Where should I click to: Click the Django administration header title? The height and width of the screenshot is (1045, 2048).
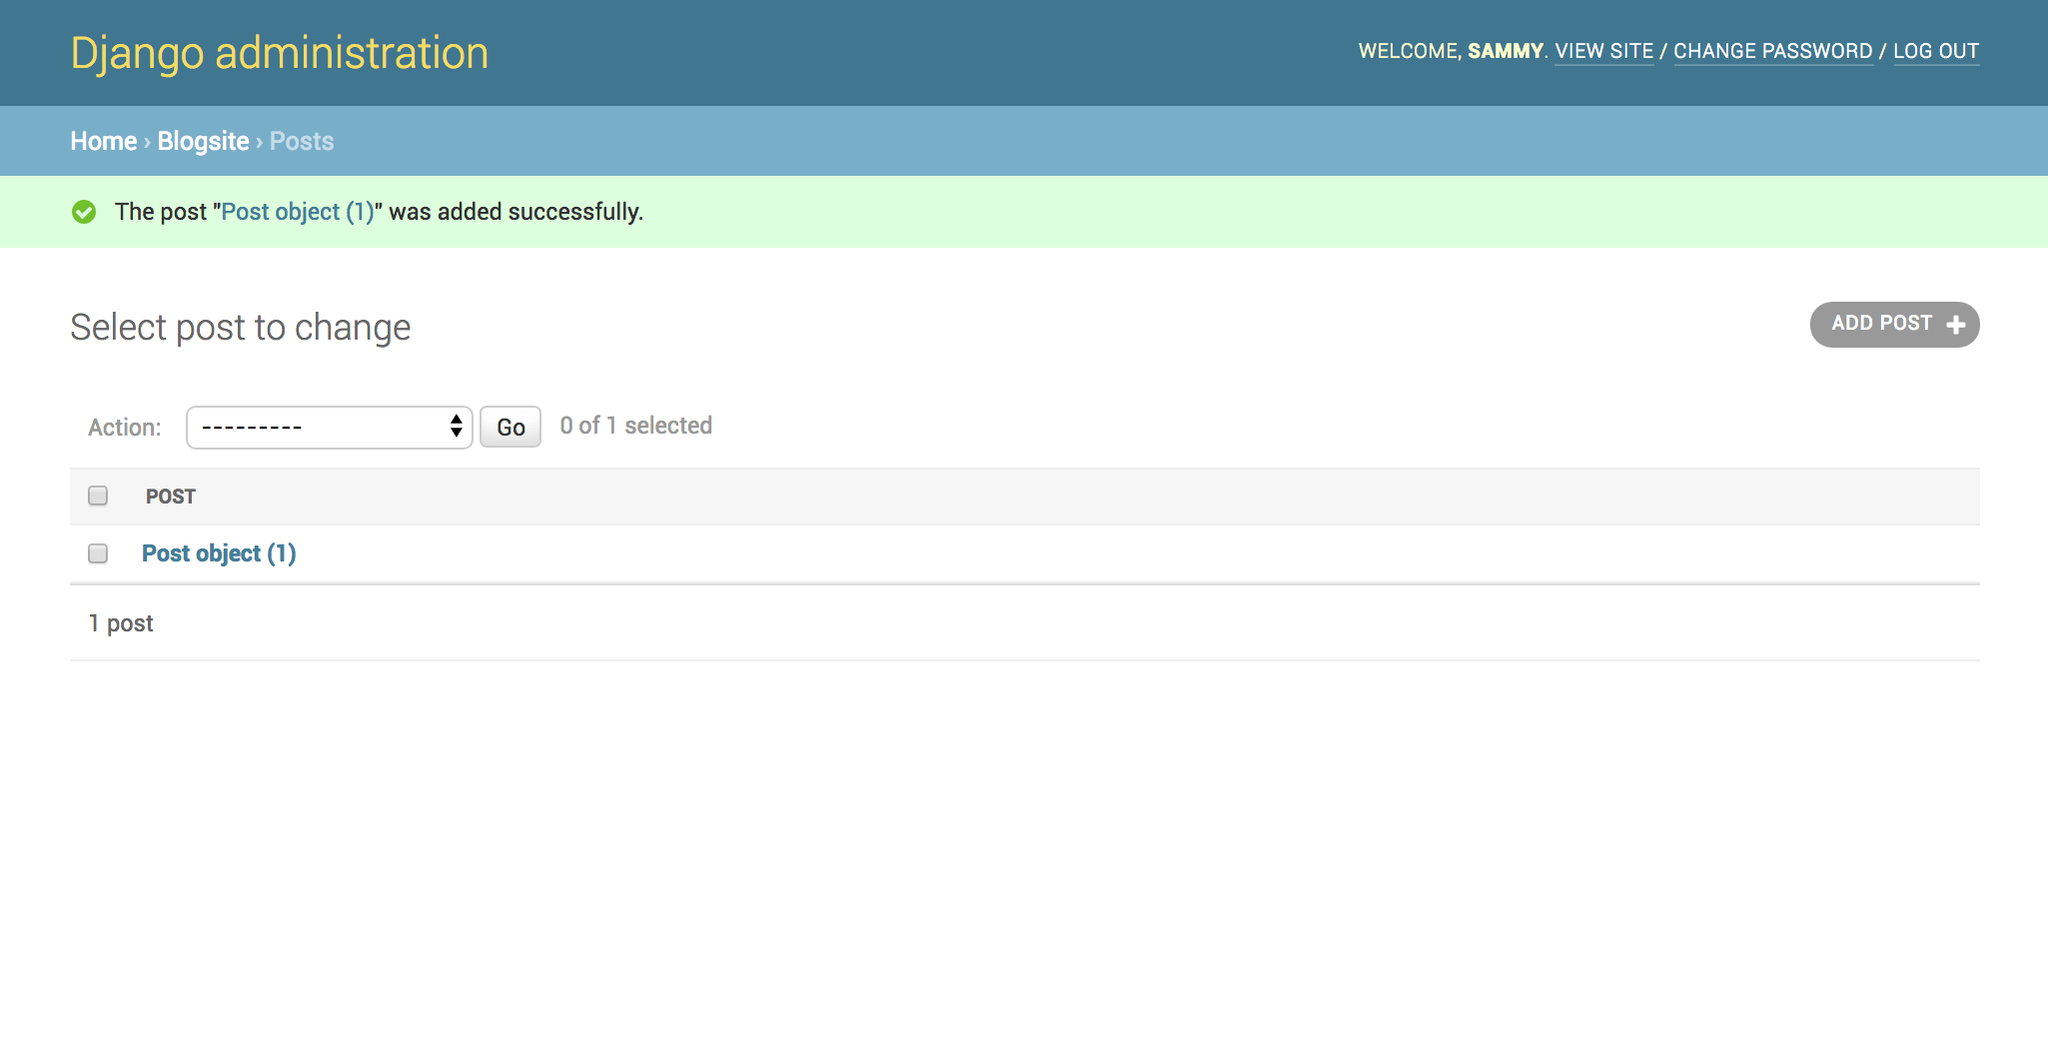tap(280, 52)
